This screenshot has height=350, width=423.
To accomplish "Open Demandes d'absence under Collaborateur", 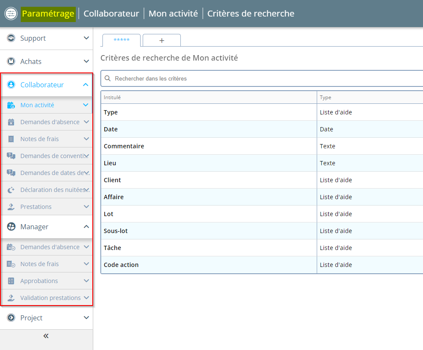I will (50, 122).
